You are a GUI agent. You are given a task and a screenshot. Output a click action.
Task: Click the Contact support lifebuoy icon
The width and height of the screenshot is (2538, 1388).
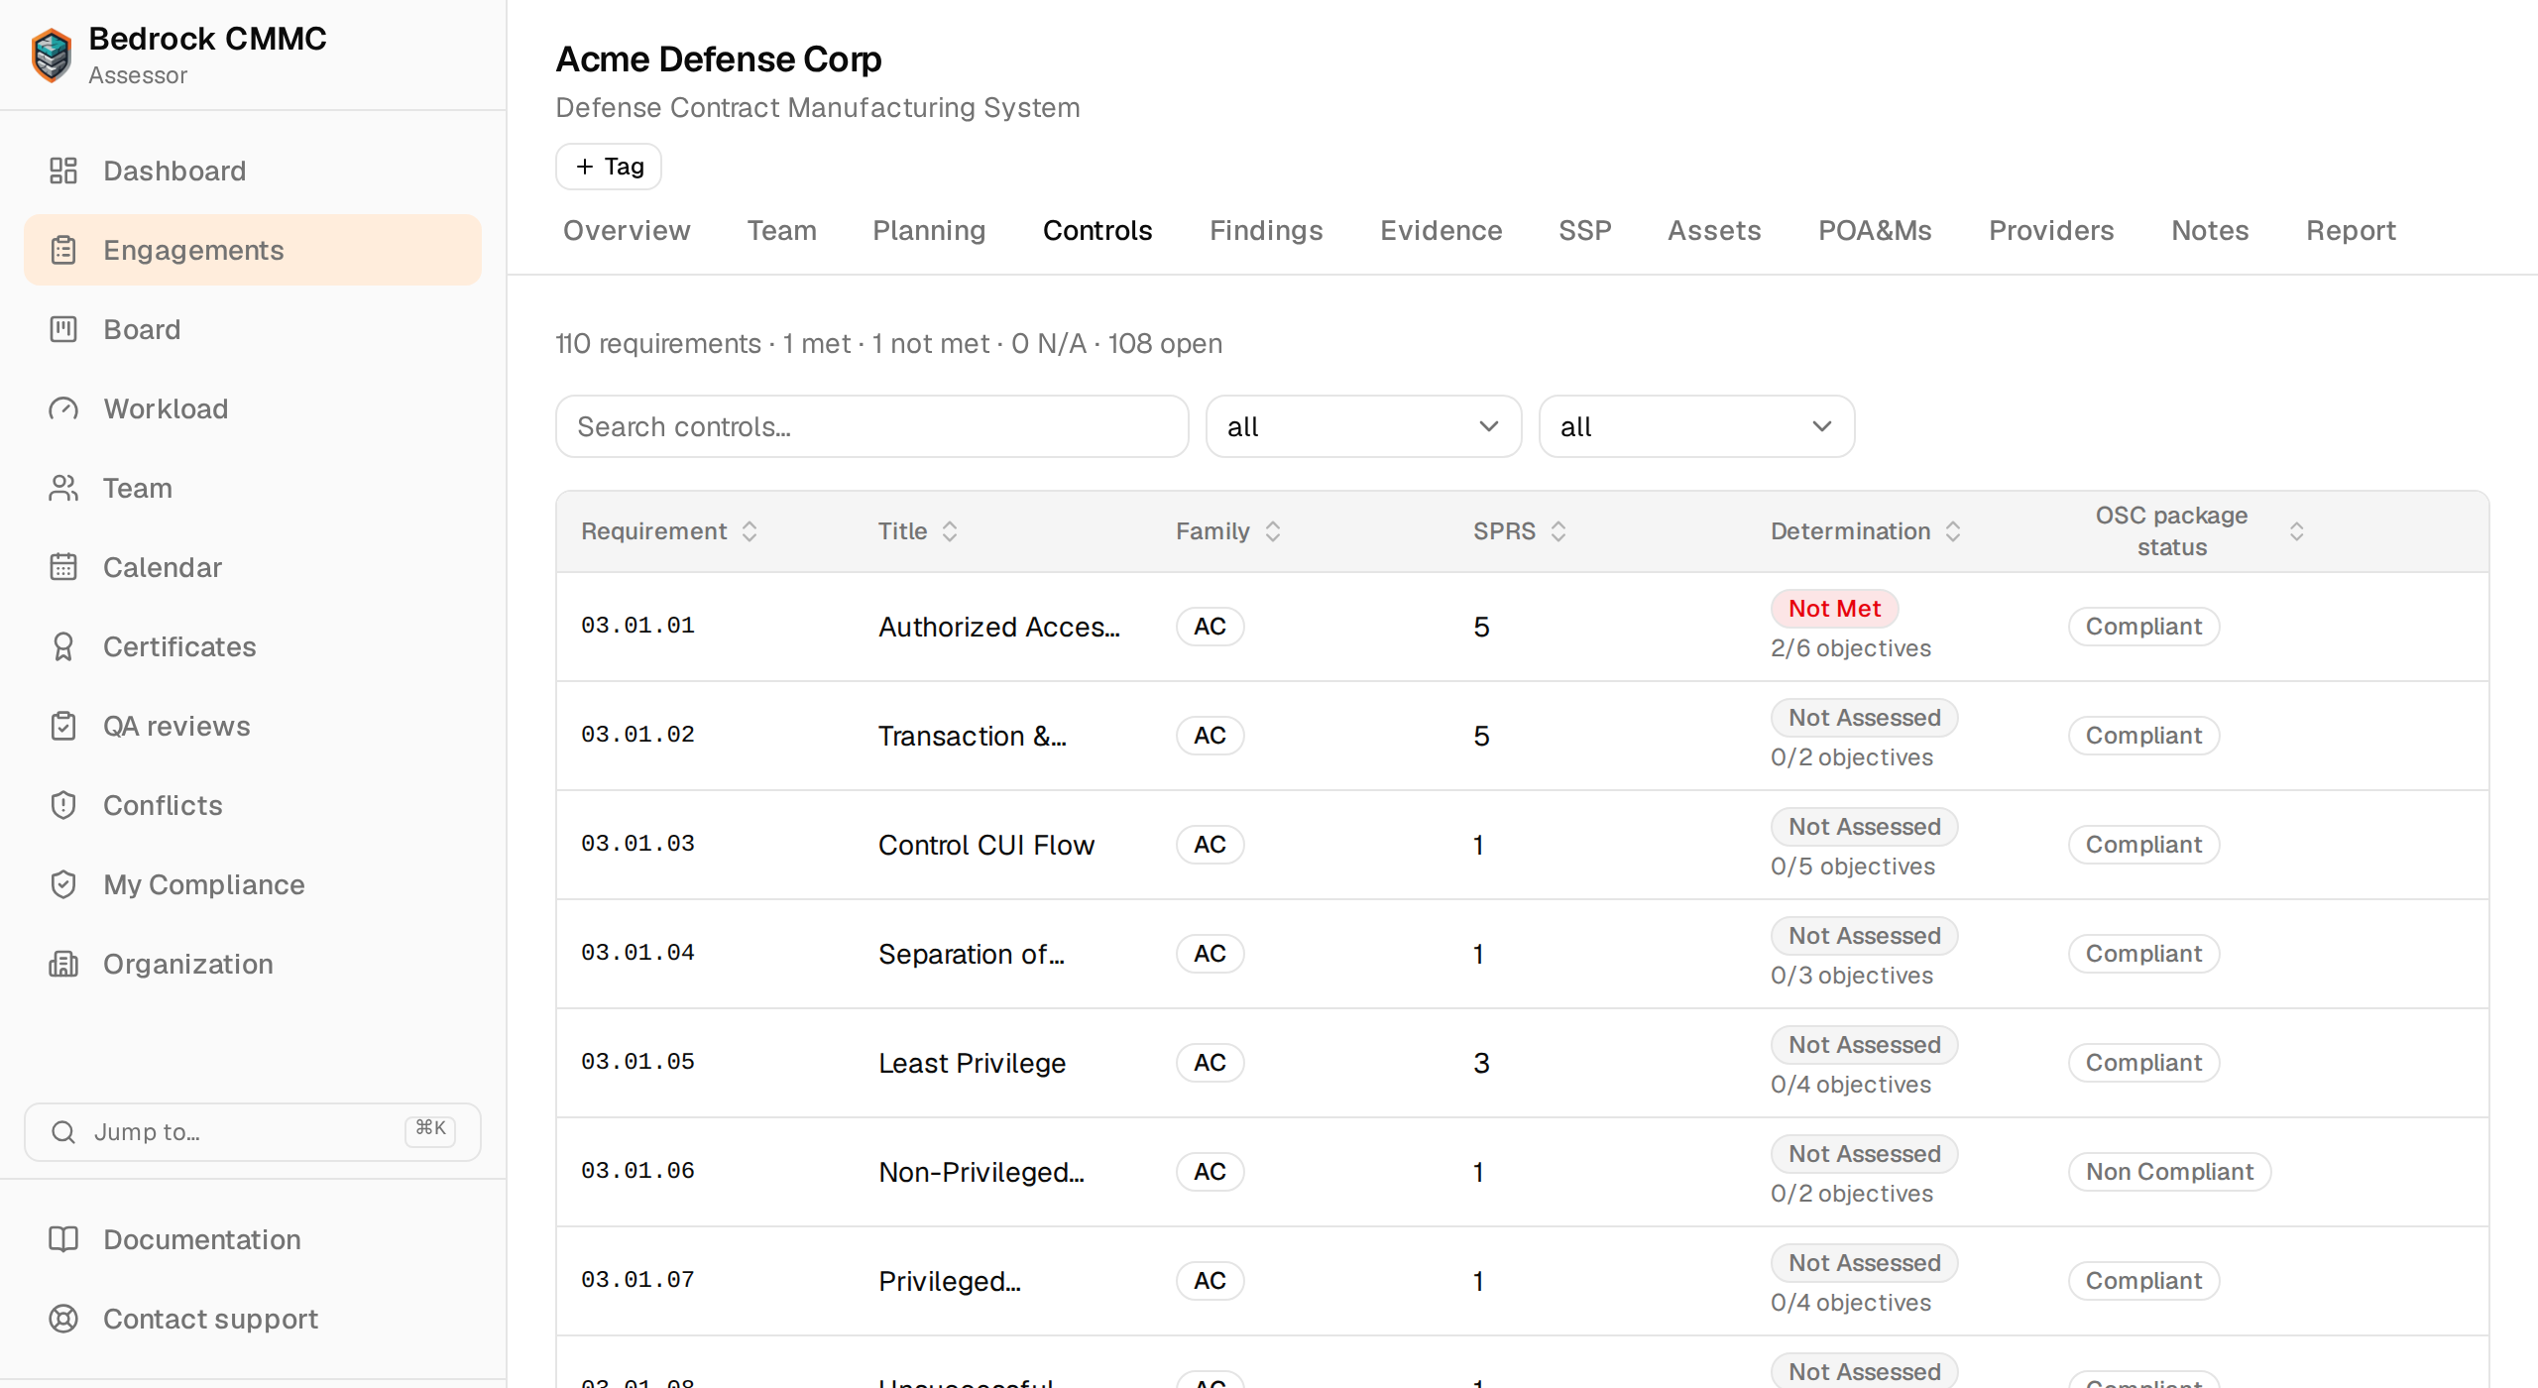[x=63, y=1319]
